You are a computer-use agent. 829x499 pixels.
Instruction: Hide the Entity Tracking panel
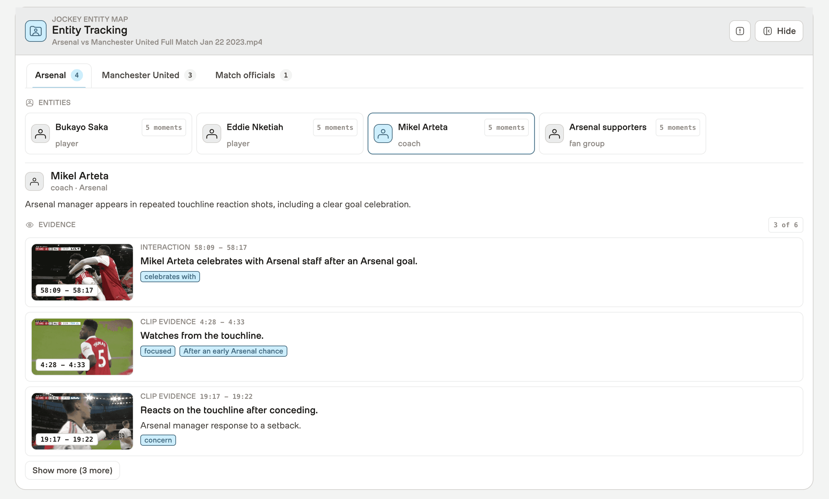point(779,31)
